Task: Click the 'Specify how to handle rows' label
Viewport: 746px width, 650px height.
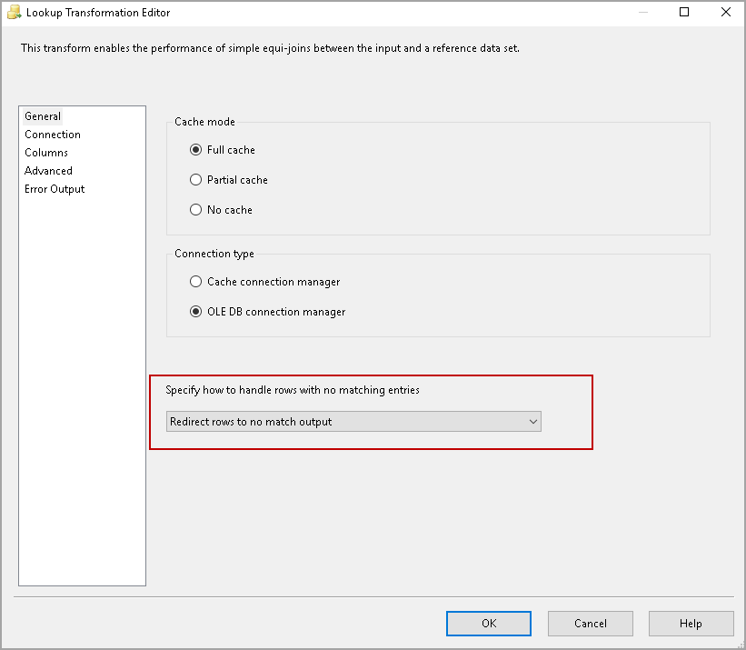Action: tap(293, 390)
